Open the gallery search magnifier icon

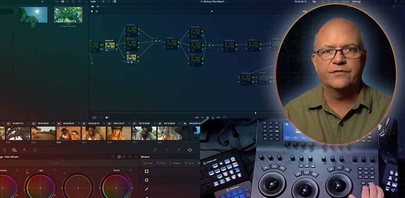[x=73, y=1]
